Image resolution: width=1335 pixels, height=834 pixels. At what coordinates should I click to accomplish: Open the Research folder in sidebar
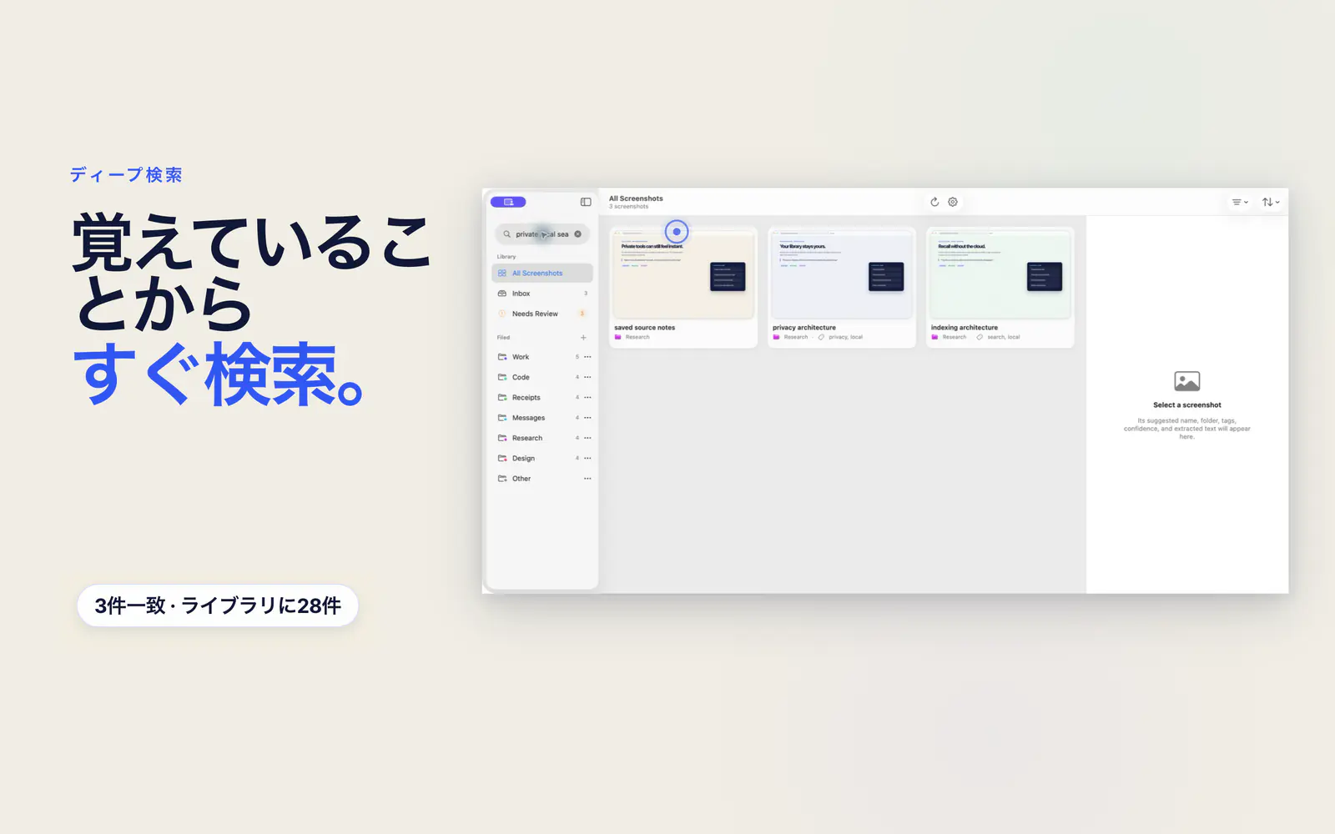tap(542, 438)
